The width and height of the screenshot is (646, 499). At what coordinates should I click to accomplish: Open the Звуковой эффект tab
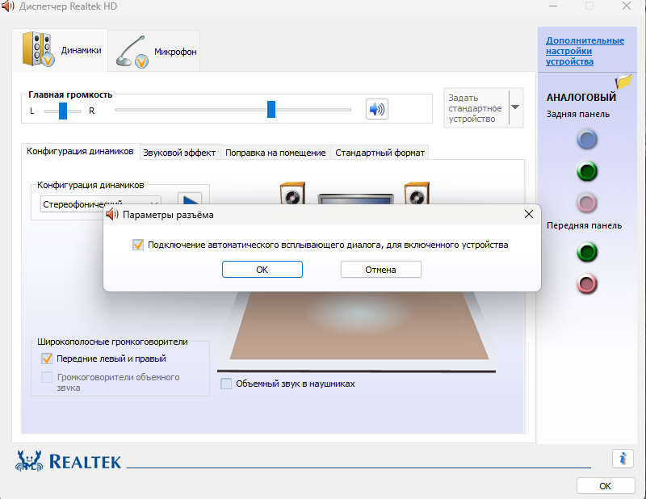click(x=179, y=153)
